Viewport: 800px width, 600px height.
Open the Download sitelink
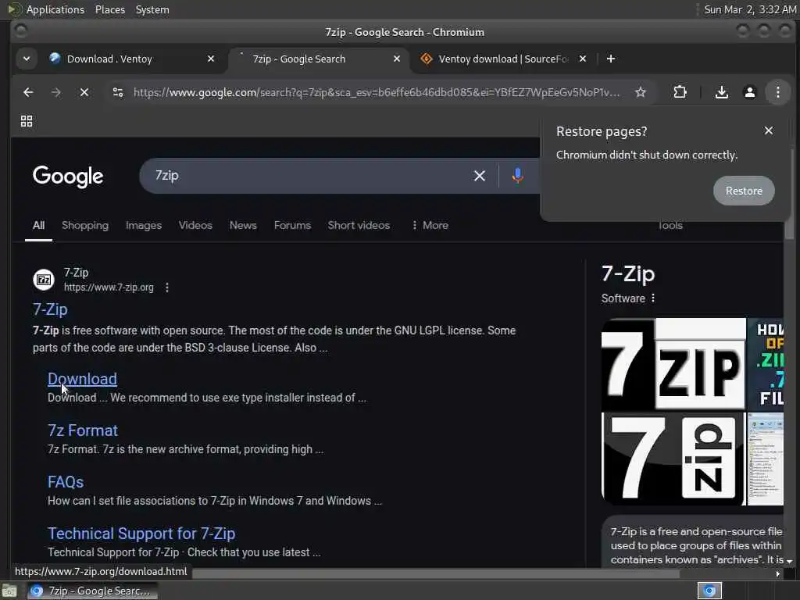click(82, 379)
